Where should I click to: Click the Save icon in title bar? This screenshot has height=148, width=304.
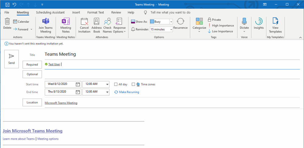[x=7, y=5]
